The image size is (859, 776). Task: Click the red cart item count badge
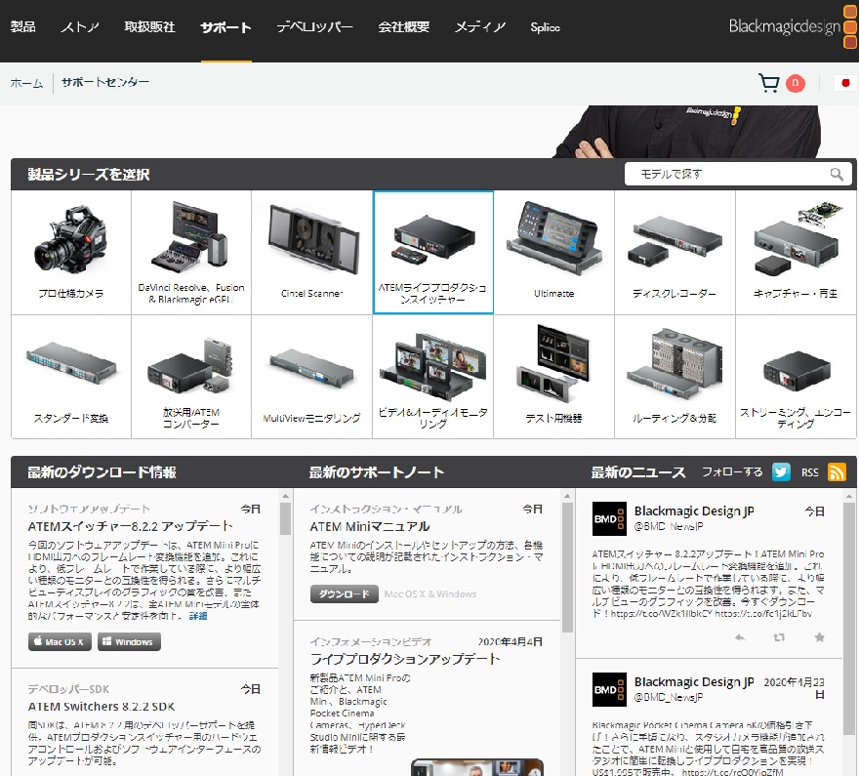(796, 83)
